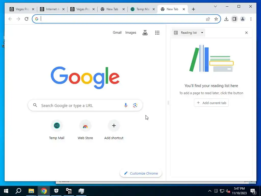Viewport: 261px width, 196px height.
Task: Click the Google icon in address bar
Action: click(37, 19)
